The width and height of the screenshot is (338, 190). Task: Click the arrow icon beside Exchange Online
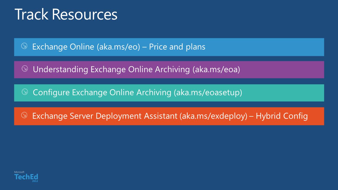coord(24,46)
